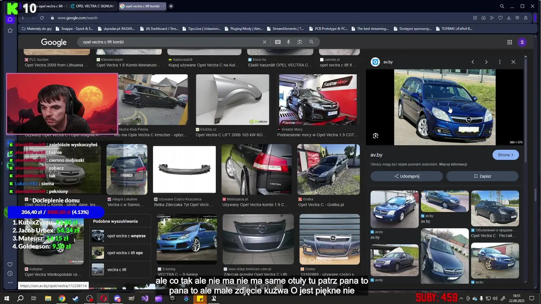Open S-tuning blue Vectra image result
Viewport: 541px width, 304px height.
[x=187, y=240]
